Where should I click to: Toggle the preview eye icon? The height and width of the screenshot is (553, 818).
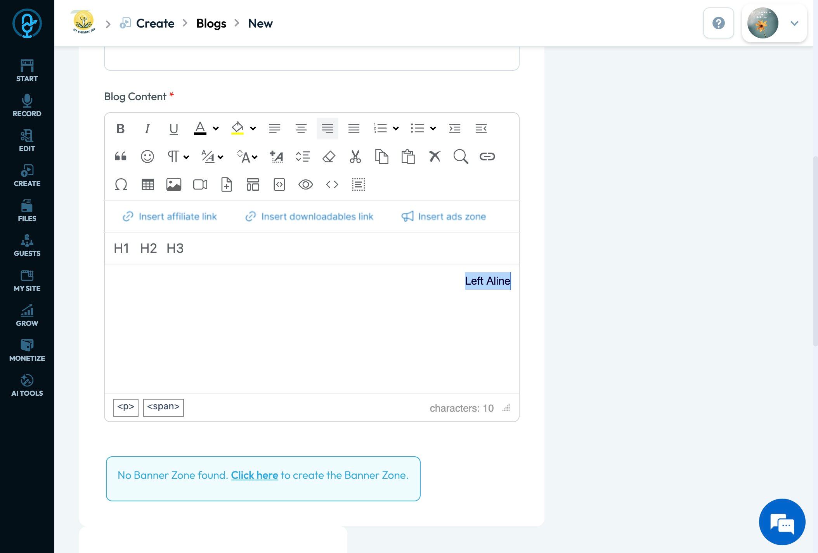(x=305, y=184)
